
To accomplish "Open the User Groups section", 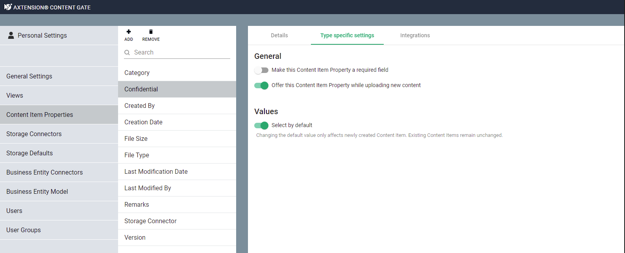I will pos(24,230).
